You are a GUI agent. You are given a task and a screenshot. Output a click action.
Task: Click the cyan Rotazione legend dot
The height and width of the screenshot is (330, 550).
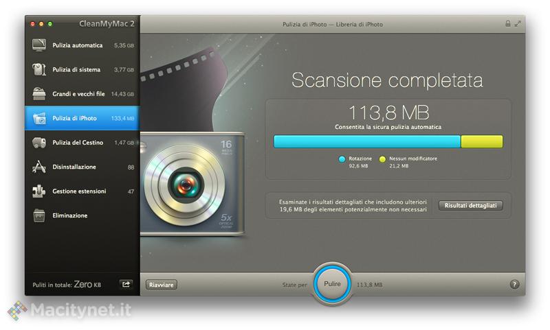coord(342,159)
